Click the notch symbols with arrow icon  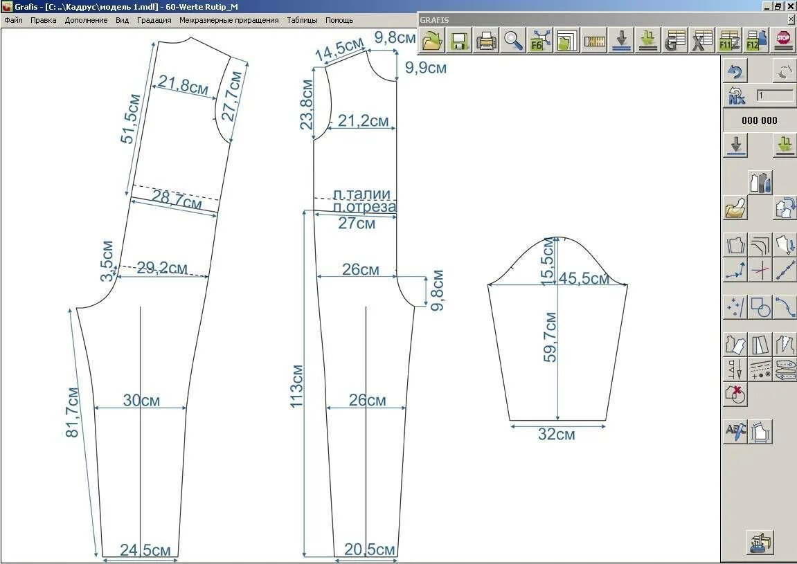tap(735, 370)
